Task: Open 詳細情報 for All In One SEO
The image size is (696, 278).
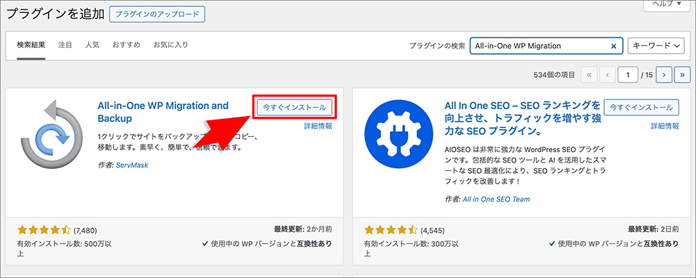Action: (665, 126)
